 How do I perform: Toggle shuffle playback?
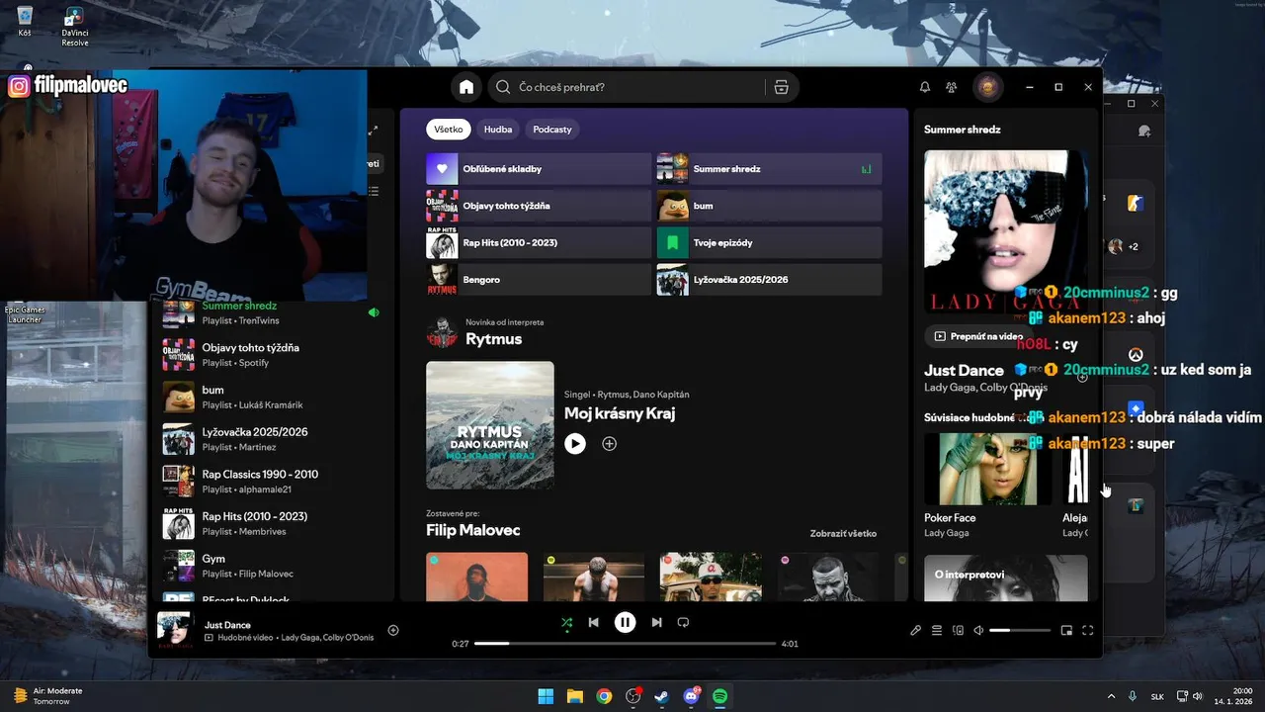(x=566, y=623)
